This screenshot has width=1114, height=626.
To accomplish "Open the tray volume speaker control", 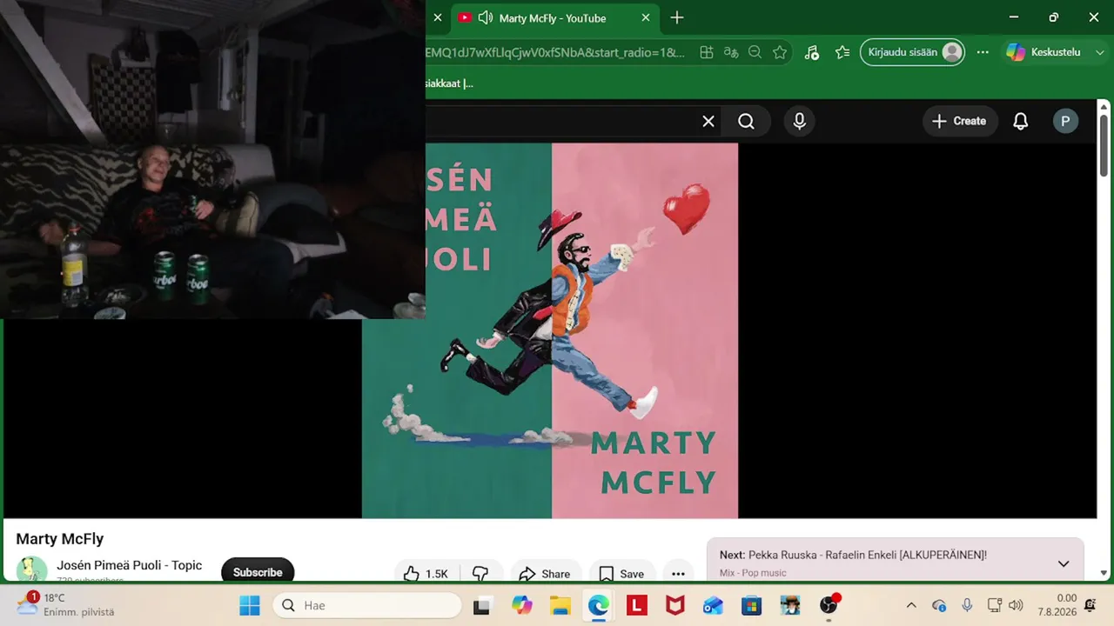I will click(x=1016, y=605).
